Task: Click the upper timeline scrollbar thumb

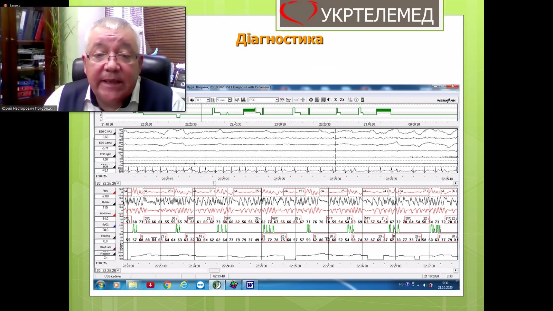Action: pyautogui.click(x=214, y=183)
